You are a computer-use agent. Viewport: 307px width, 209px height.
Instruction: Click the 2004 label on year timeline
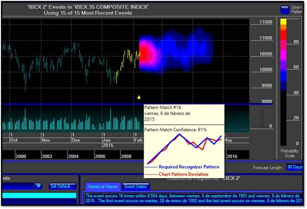[73, 156]
